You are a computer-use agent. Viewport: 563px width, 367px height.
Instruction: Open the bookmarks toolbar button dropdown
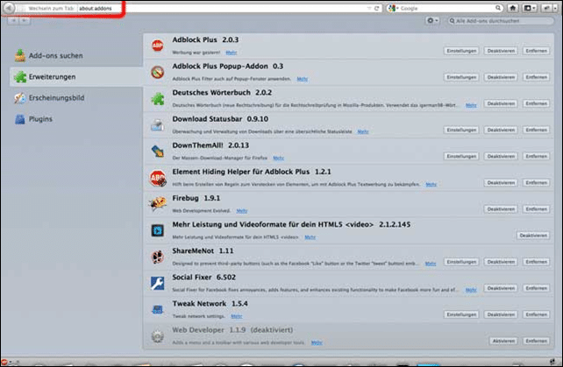[x=530, y=8]
